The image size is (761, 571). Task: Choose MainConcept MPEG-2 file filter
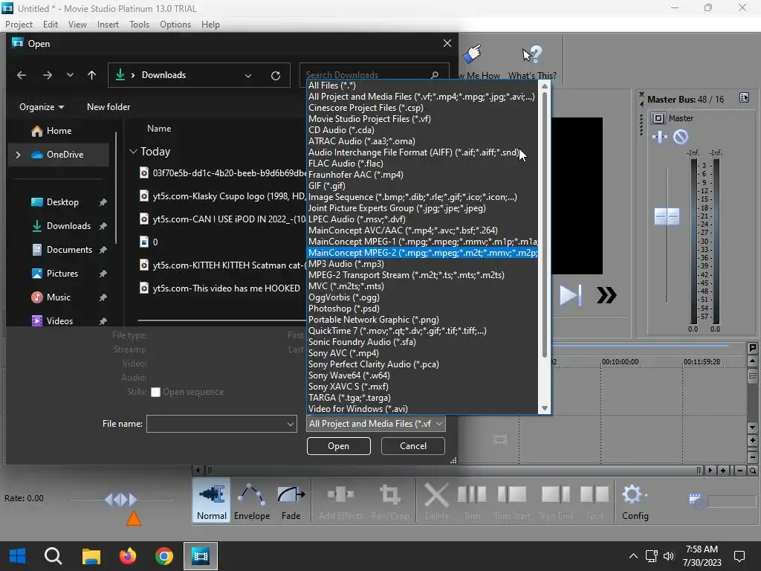tap(422, 253)
